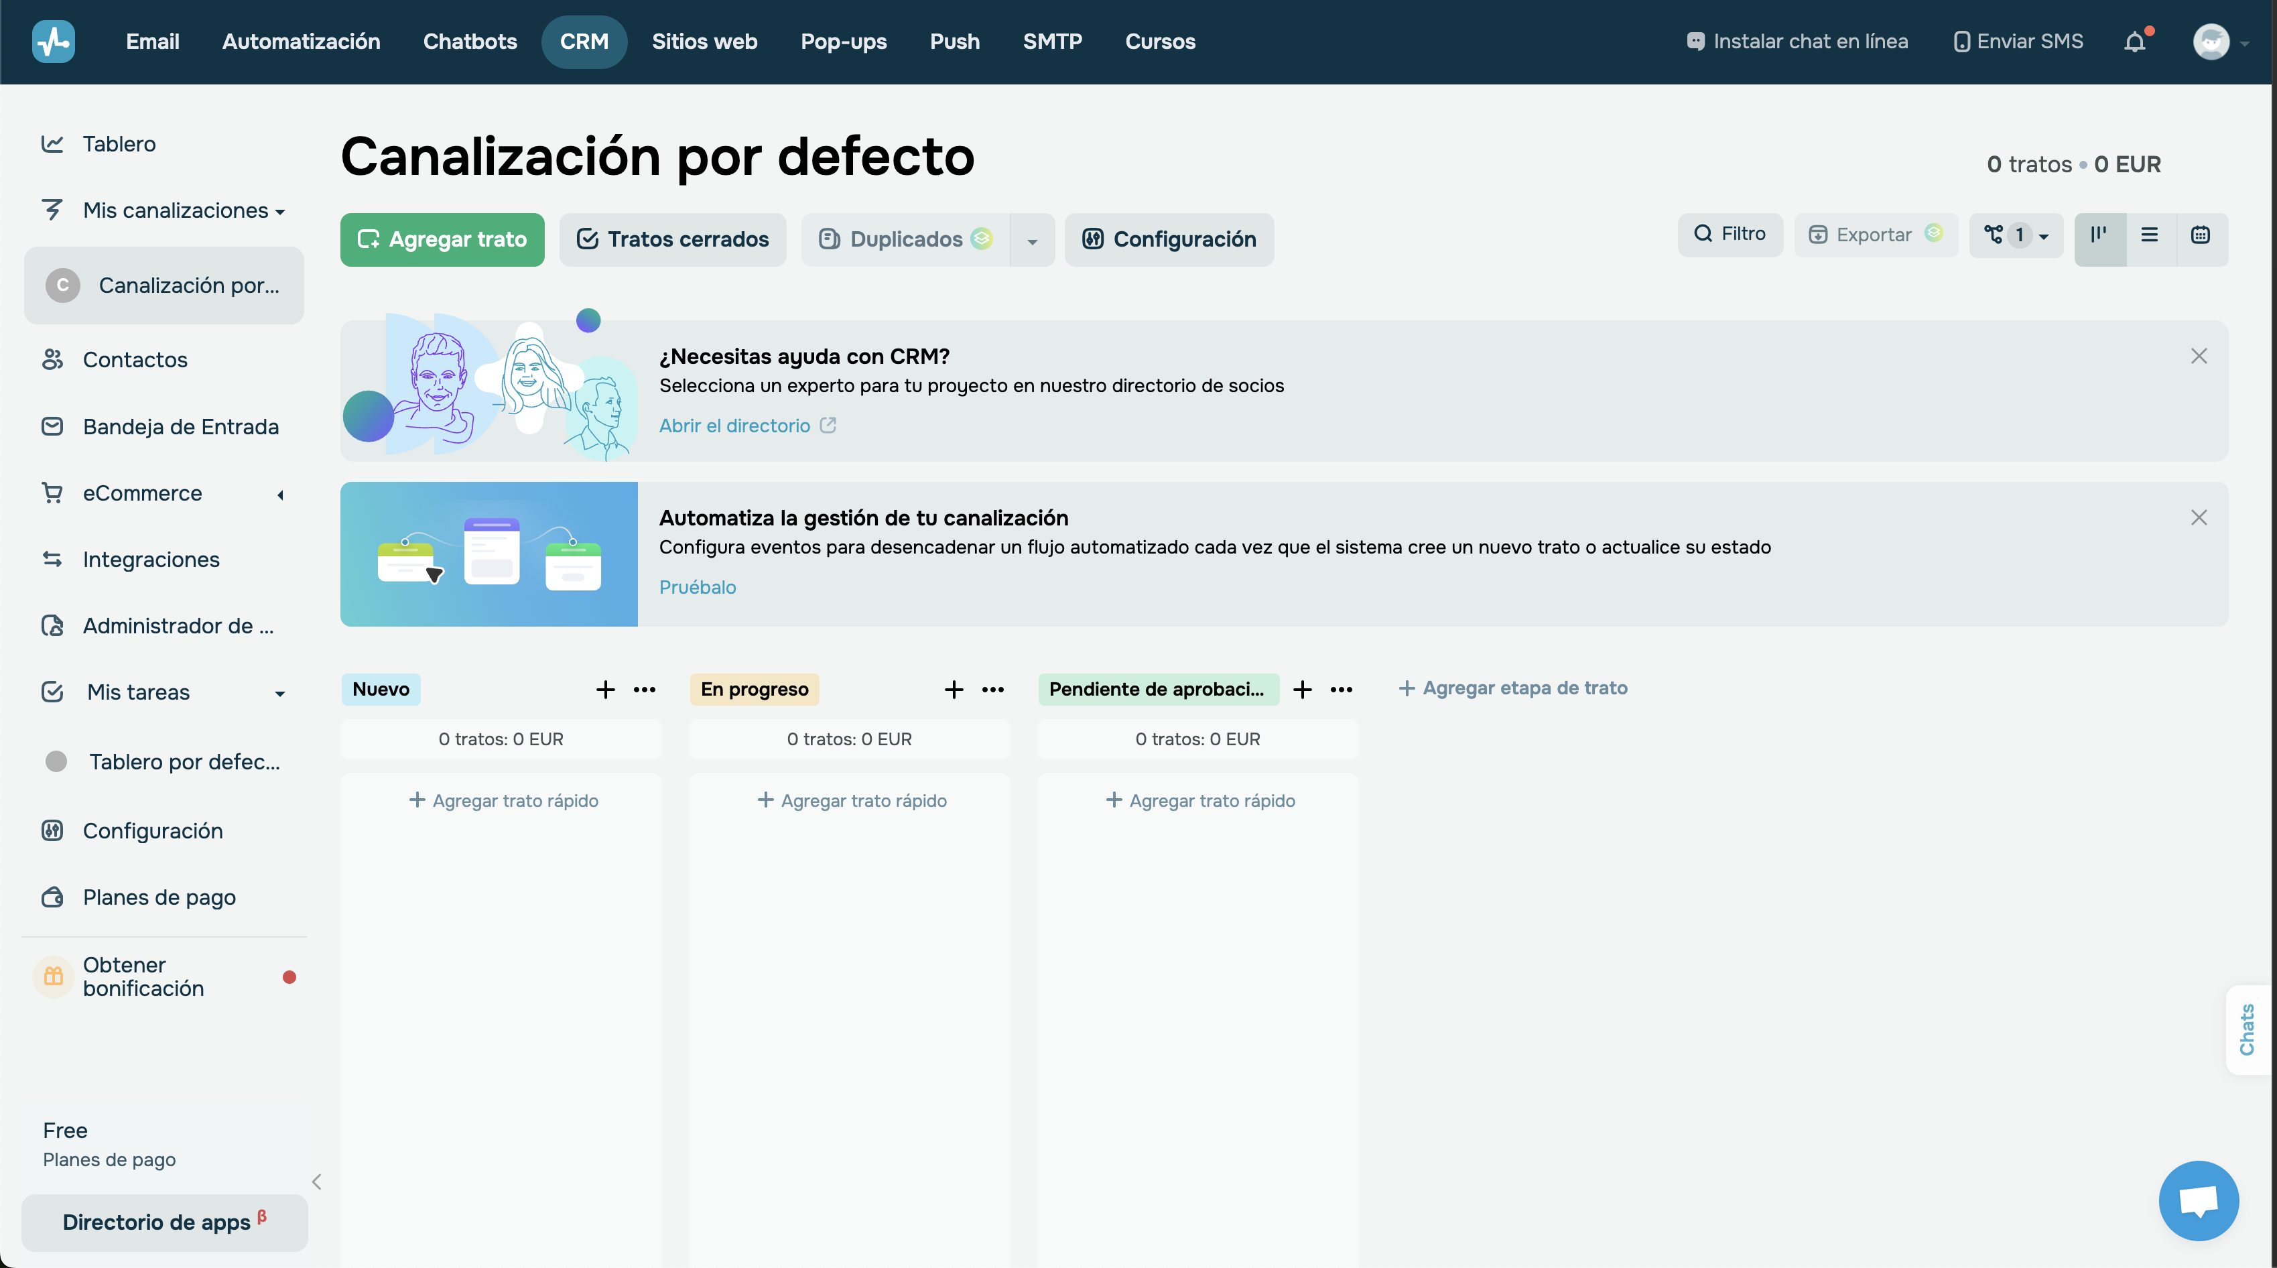Click the Exportar icon

pyautogui.click(x=1819, y=235)
